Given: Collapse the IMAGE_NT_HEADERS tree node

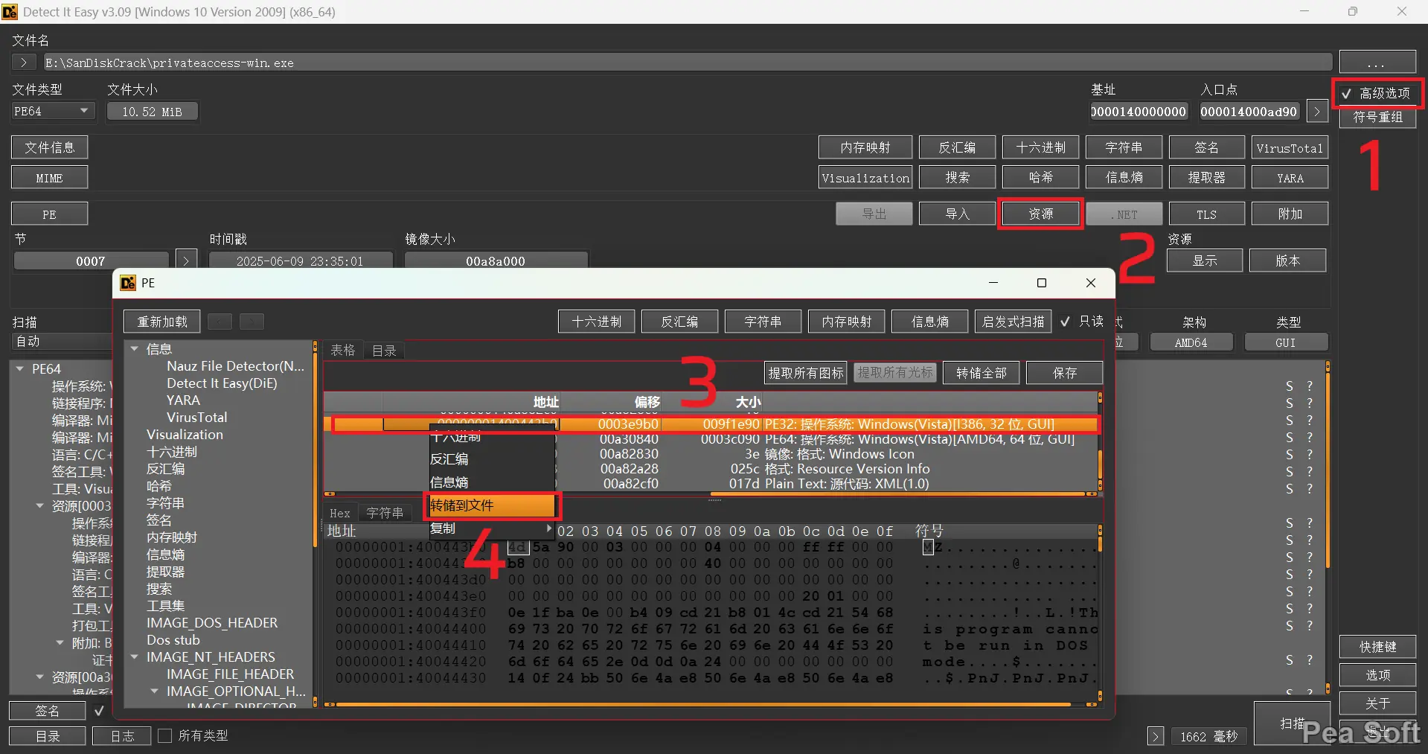Looking at the screenshot, I should click(135, 657).
